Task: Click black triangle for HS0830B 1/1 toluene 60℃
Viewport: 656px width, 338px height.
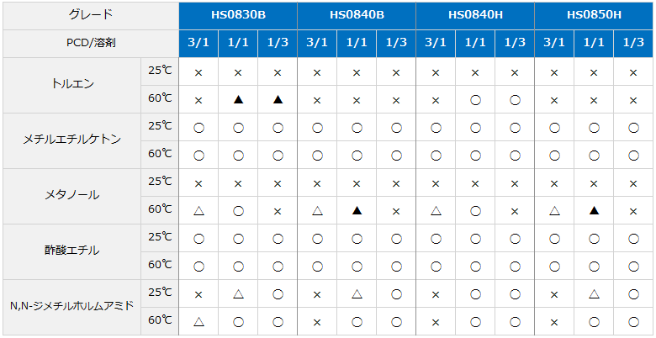Action: [x=238, y=100]
